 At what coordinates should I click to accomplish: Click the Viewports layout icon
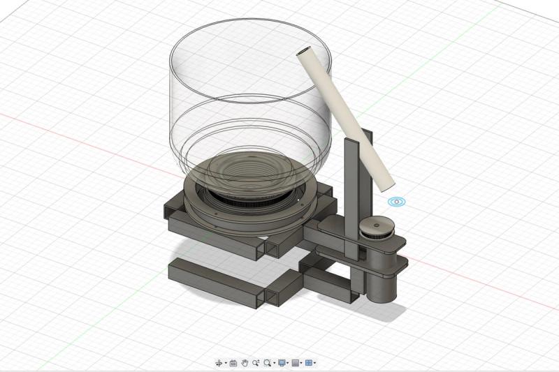[x=309, y=363]
